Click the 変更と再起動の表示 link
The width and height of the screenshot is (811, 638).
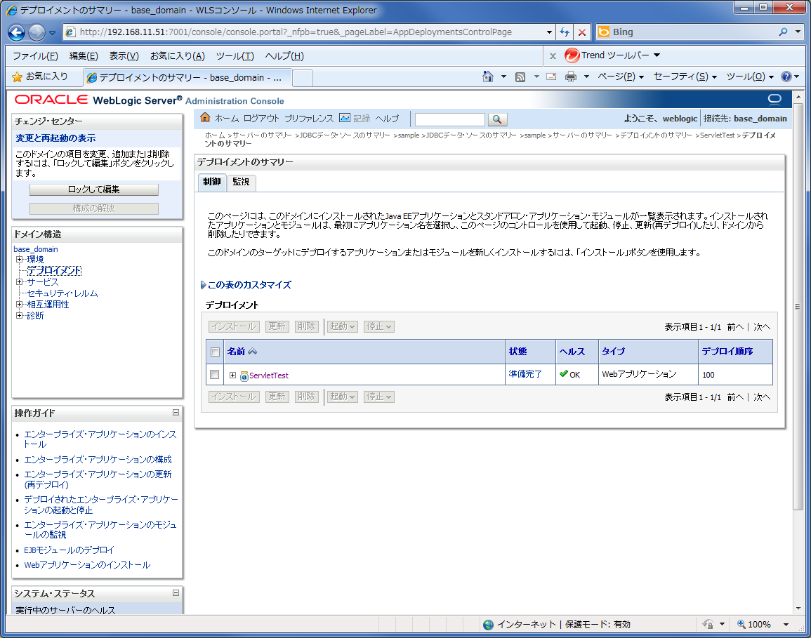pos(56,138)
